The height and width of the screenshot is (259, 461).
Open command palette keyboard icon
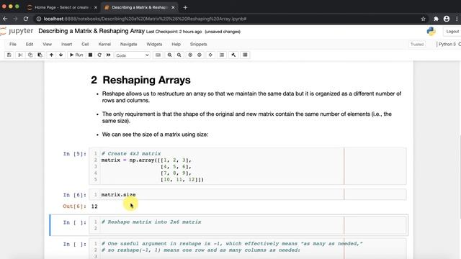point(158,55)
